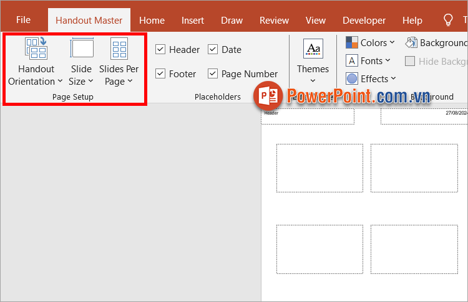Image resolution: width=468 pixels, height=302 pixels.
Task: Select the Header placeholder box on handout
Action: point(308,116)
